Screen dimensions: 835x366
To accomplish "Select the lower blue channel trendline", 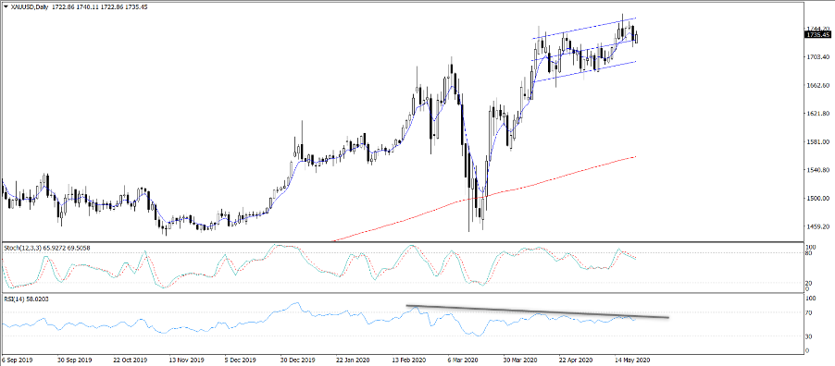I will (x=584, y=71).
